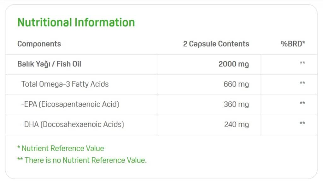Viewport: 323px width, 182px height.
Task: Click the %BRD* column header
Action: click(x=293, y=44)
